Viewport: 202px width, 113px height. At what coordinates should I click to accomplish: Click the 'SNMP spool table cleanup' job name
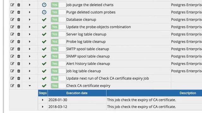click(88, 56)
